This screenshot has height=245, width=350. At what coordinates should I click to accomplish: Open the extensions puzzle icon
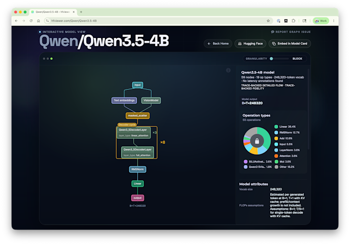coord(293,21)
